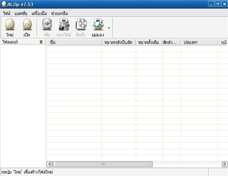Minimize the ALZip window
Viewport: 228px width, 176px height.
[211, 4]
